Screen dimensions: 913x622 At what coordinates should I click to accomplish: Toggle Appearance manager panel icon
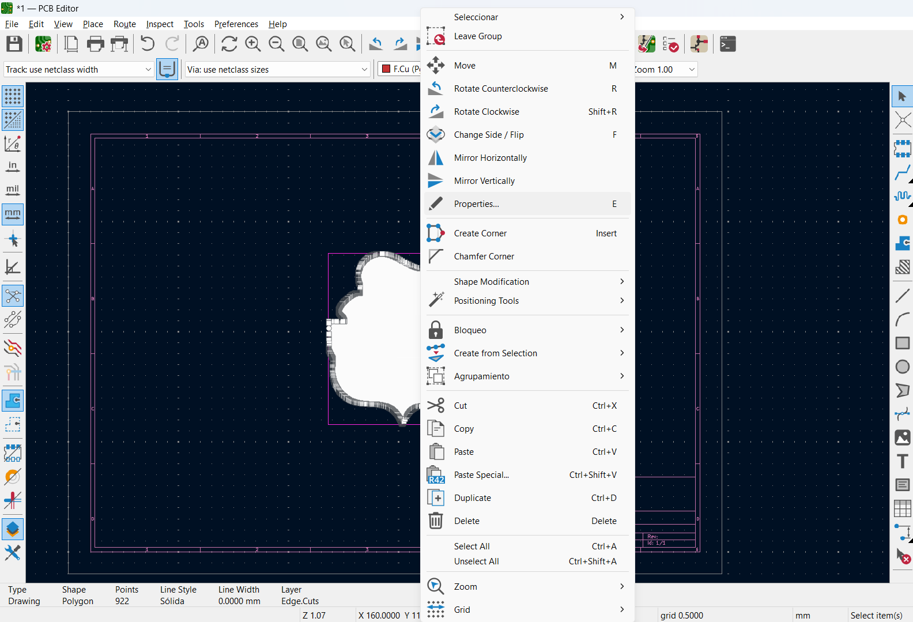(x=13, y=529)
